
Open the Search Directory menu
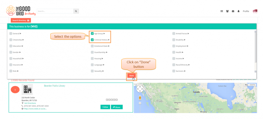tap(21, 20)
